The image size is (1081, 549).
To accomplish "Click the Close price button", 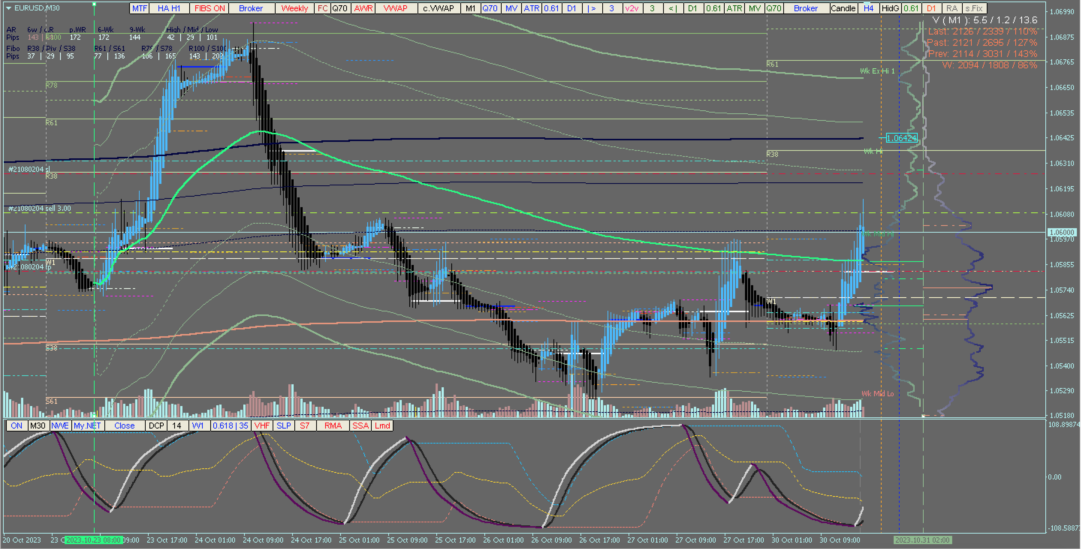I will [124, 426].
